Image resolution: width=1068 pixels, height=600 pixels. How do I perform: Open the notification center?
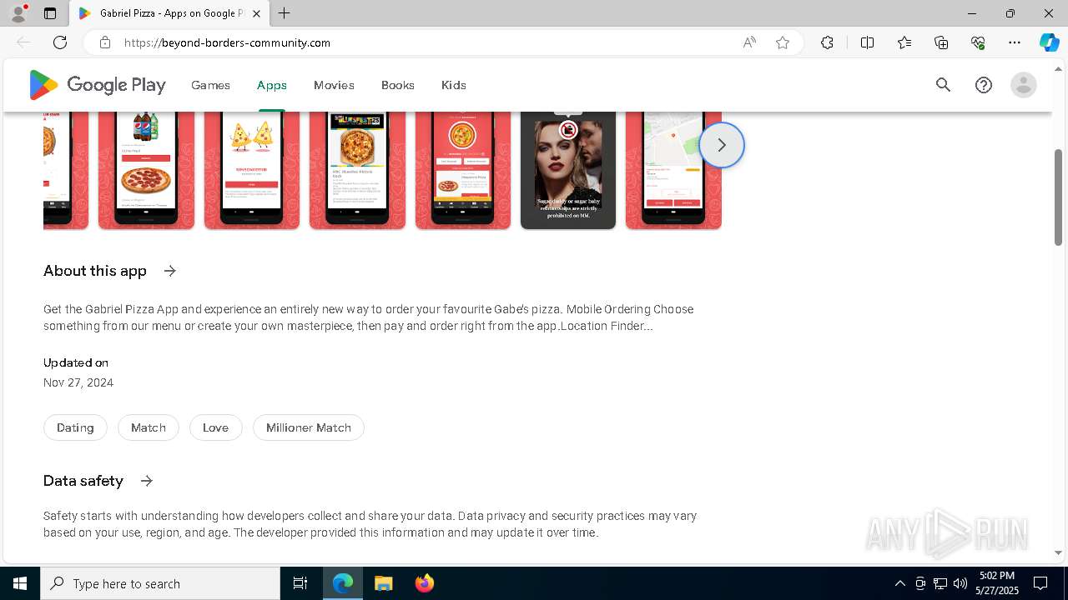1040,583
